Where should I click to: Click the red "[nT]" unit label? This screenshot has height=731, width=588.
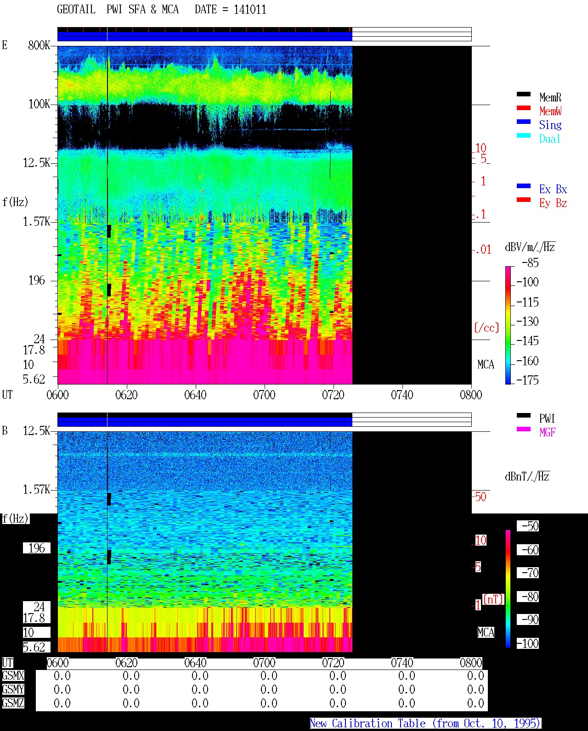(x=493, y=599)
